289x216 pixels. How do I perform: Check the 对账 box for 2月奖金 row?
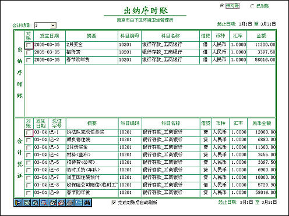click(29, 45)
